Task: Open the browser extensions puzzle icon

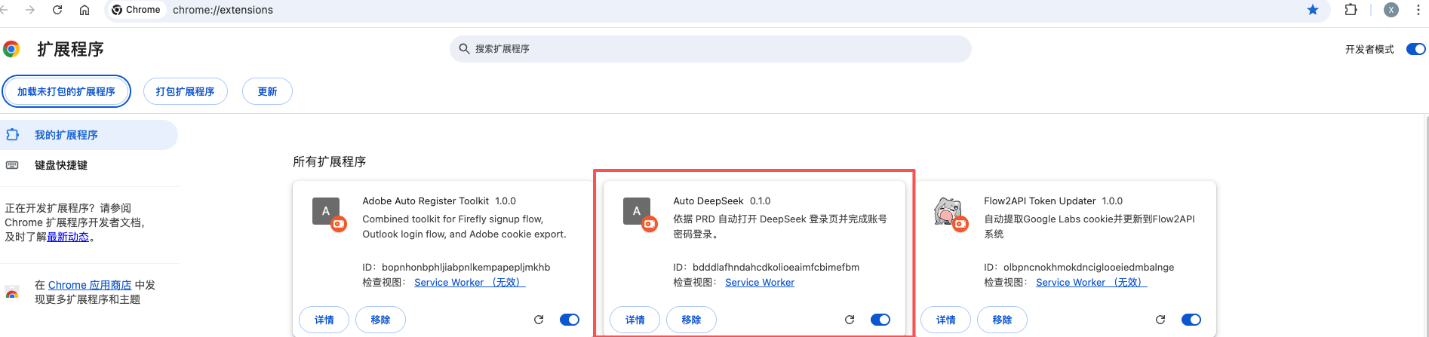Action: [x=1351, y=10]
